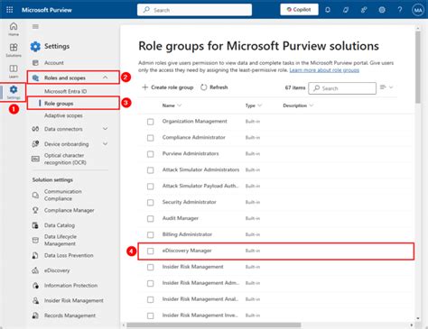428x329 pixels.
Task: Open the settings gear in top bar
Action: 382,10
